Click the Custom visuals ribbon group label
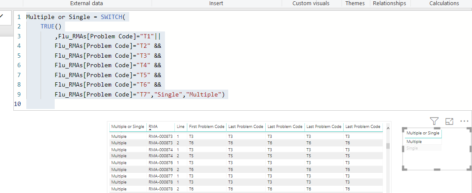 pos(311,3)
